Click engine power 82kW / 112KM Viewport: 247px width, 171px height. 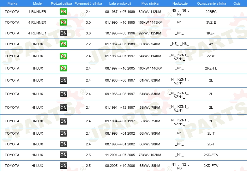[150, 12]
